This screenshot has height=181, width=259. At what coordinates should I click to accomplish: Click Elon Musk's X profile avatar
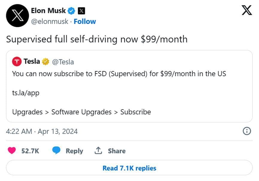click(x=17, y=16)
